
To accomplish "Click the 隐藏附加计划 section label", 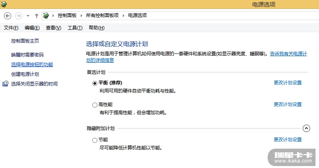I will point(101,128).
